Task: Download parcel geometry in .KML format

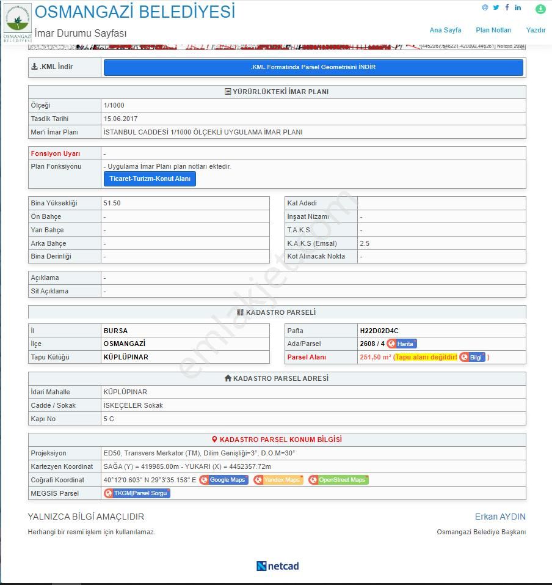Action: (x=313, y=67)
